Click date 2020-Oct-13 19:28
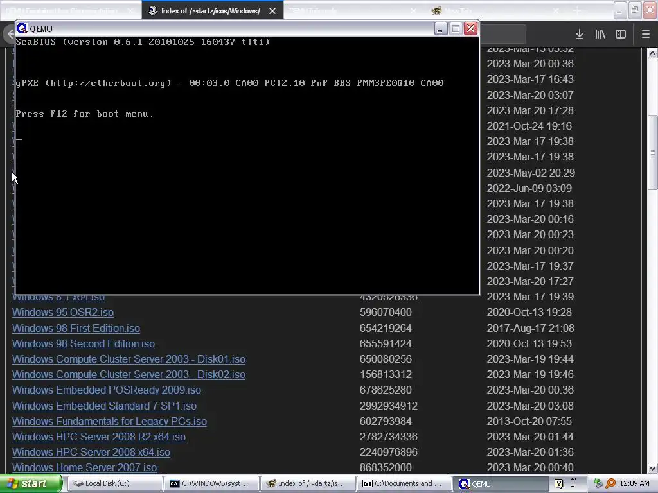 coord(529,313)
